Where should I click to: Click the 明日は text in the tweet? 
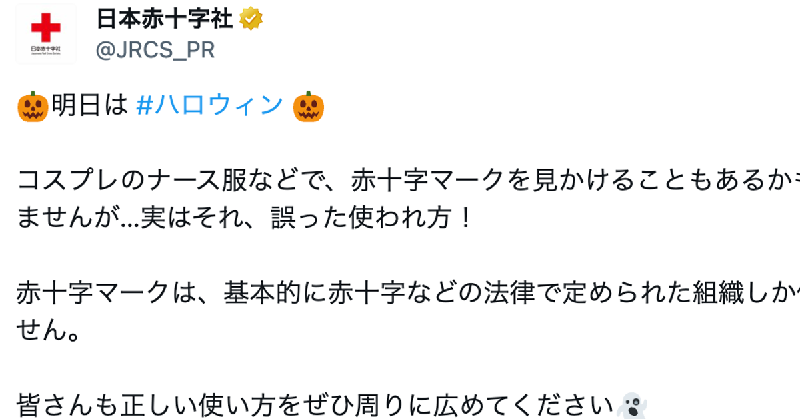[88, 106]
